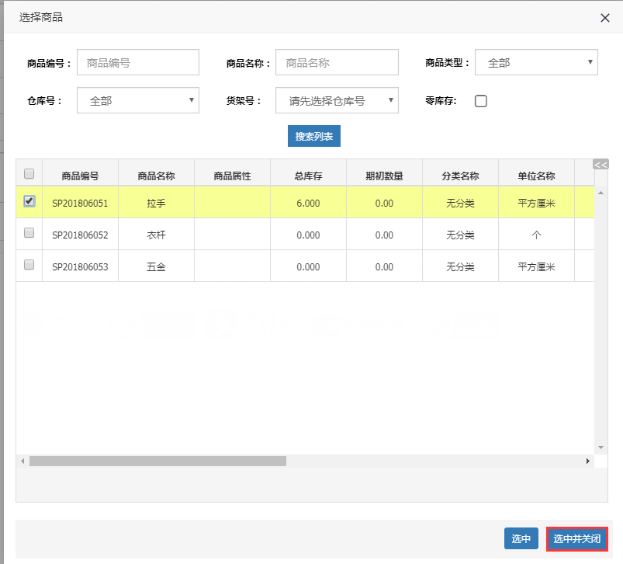623x564 pixels.
Task: Sort by 总库存 column header
Action: [308, 176]
